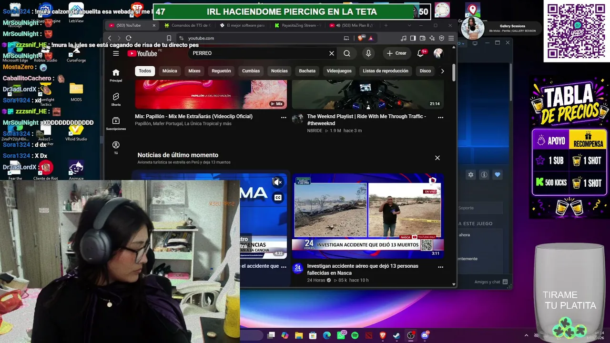Open a new browser tab

point(386,25)
